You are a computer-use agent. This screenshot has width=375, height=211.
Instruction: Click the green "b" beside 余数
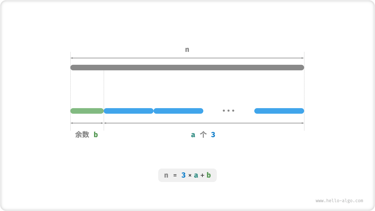(x=96, y=135)
